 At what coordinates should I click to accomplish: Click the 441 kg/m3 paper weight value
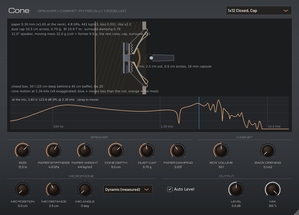click(85, 167)
